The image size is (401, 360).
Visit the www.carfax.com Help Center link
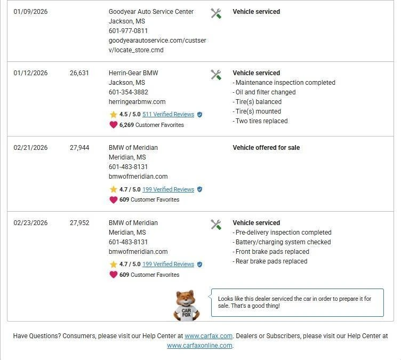click(208, 336)
